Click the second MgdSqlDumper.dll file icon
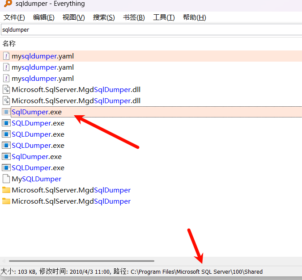This screenshot has width=302, height=280. pos(6,101)
